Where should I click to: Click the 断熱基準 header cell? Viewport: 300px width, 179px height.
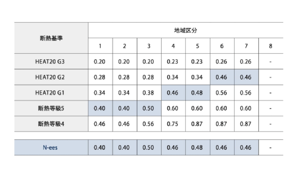coord(51,38)
